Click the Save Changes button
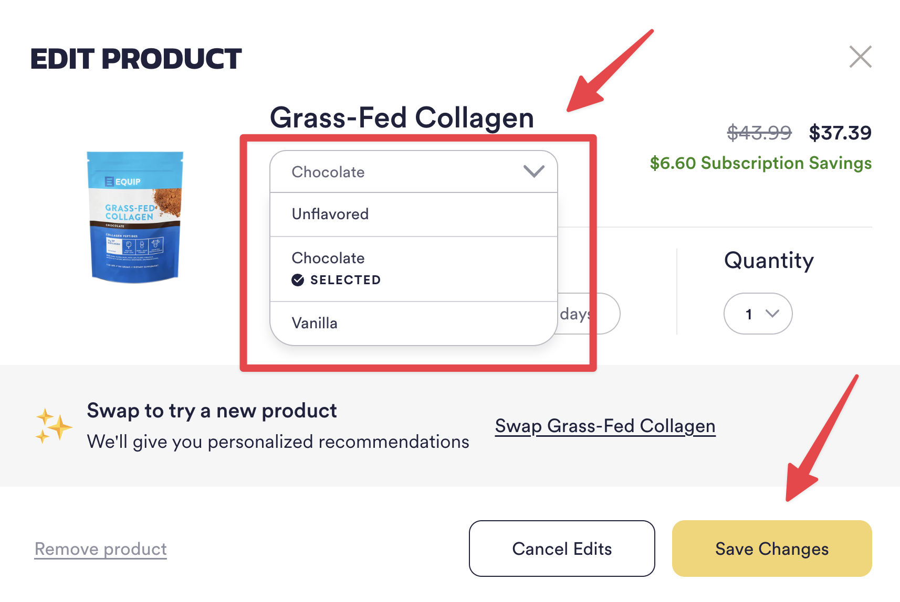Viewport: 900px width, 602px height. pyautogui.click(x=772, y=549)
